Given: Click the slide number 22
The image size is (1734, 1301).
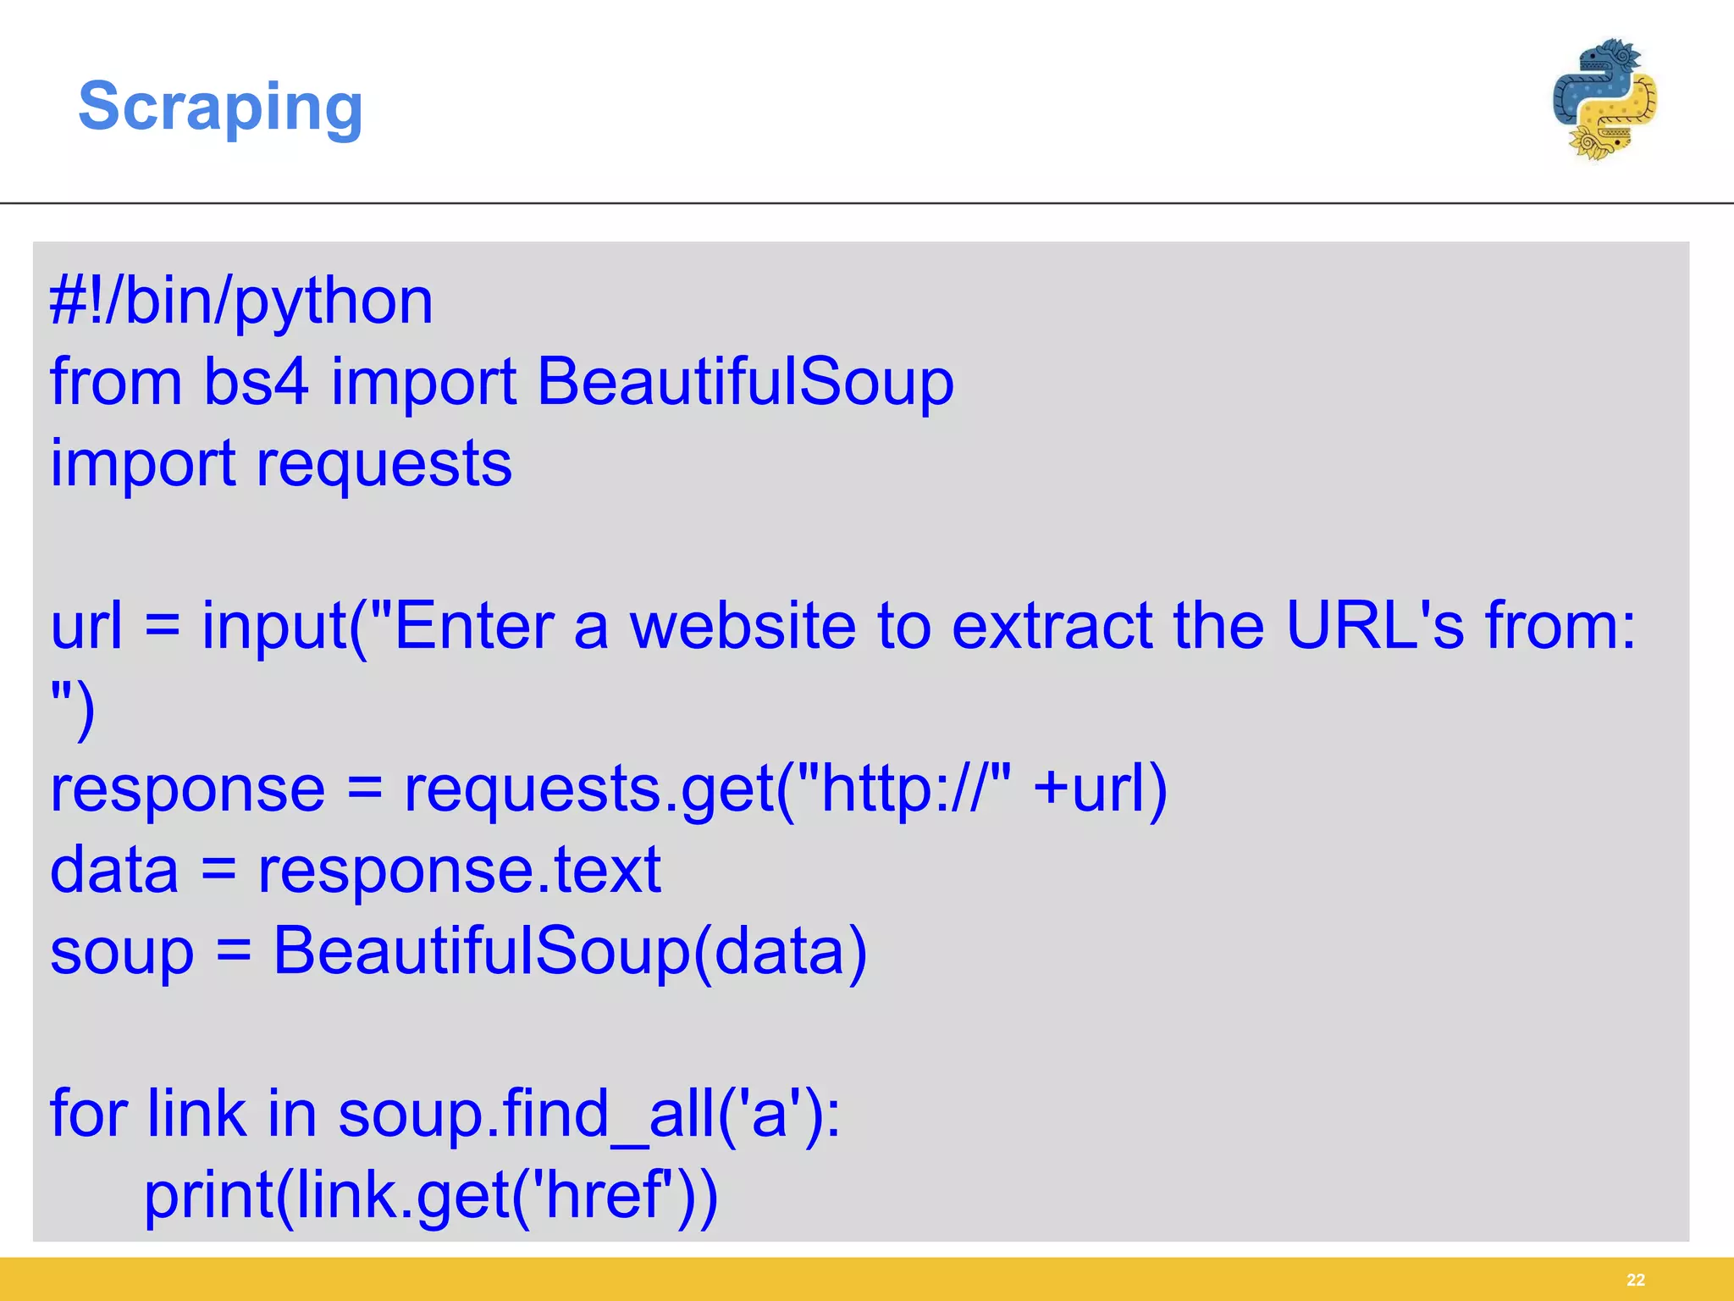Looking at the screenshot, I should pos(1635,1280).
